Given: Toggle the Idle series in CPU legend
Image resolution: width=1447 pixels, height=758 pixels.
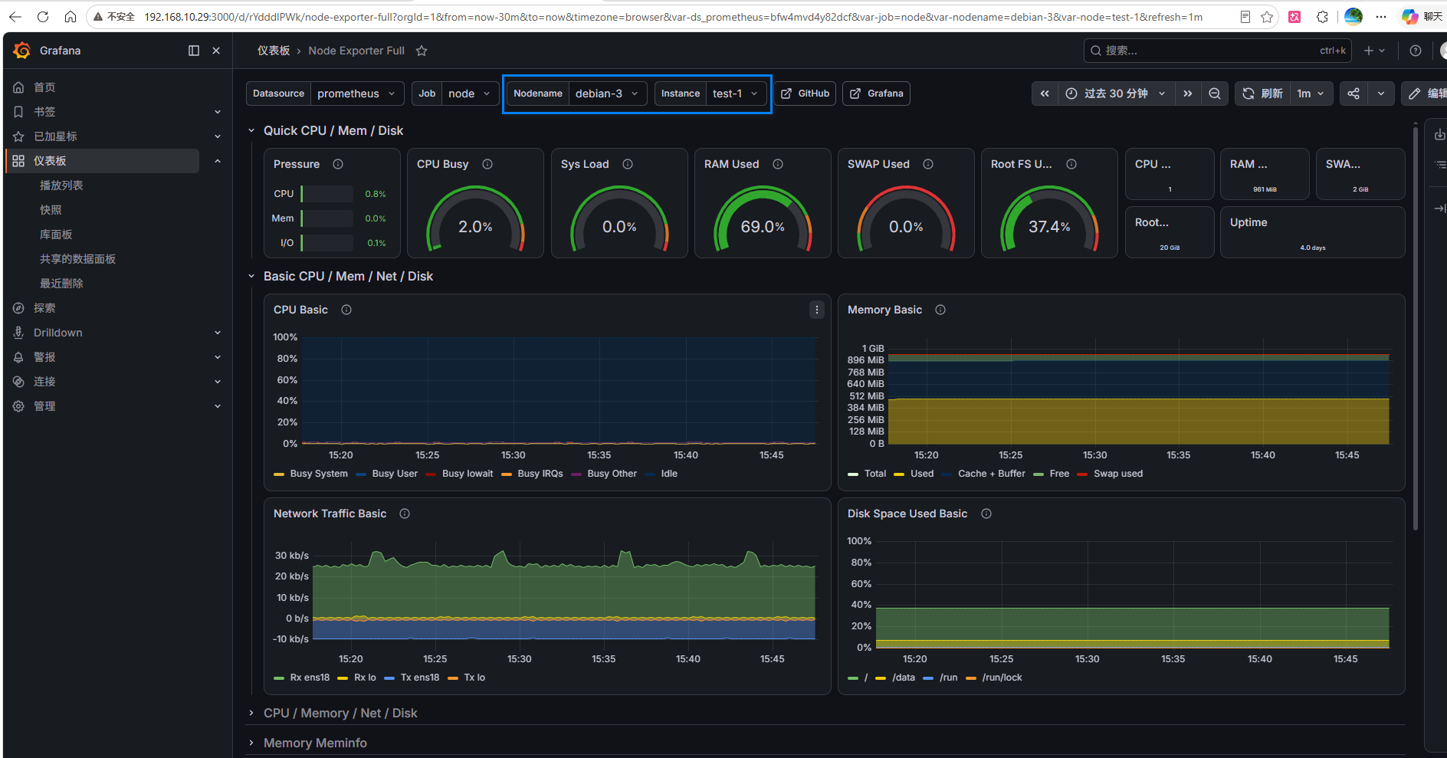Looking at the screenshot, I should click(669, 474).
